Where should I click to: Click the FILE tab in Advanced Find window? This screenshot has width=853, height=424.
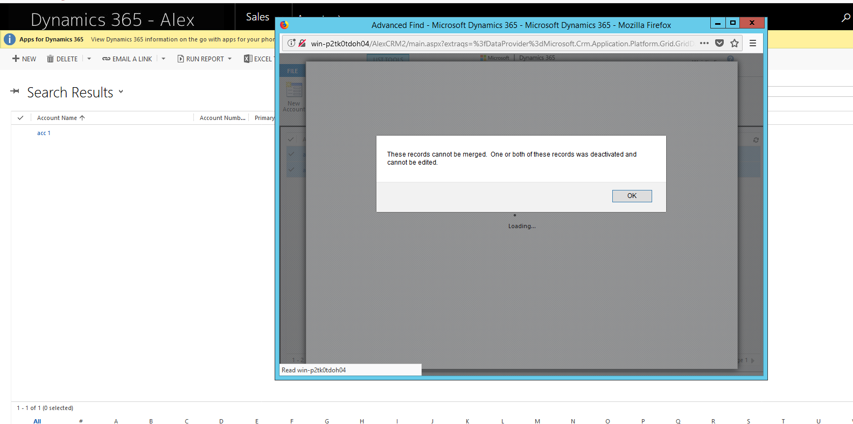(292, 71)
